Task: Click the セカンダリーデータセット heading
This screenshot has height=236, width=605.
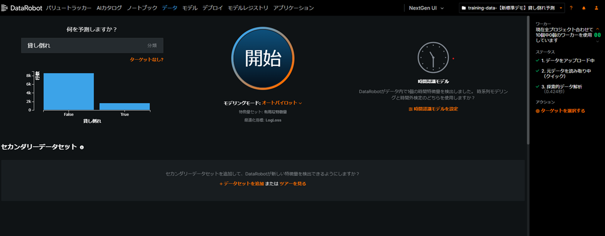Action: (39, 147)
